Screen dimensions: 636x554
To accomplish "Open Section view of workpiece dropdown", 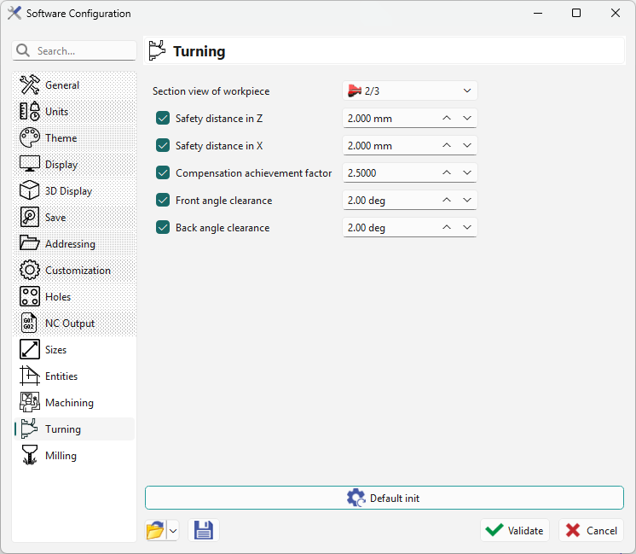I will pos(410,90).
